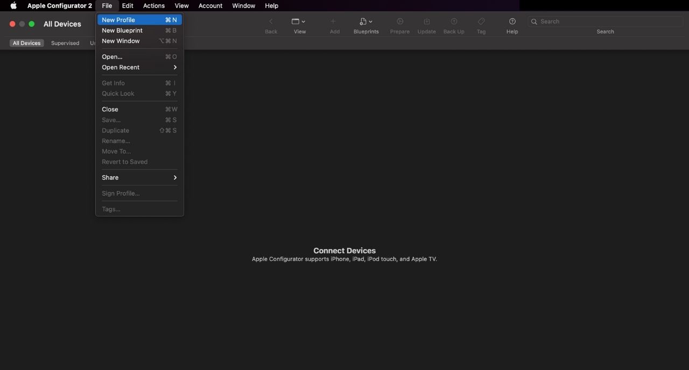Click Open... in the File menu
This screenshot has width=689, height=370.
[139, 56]
